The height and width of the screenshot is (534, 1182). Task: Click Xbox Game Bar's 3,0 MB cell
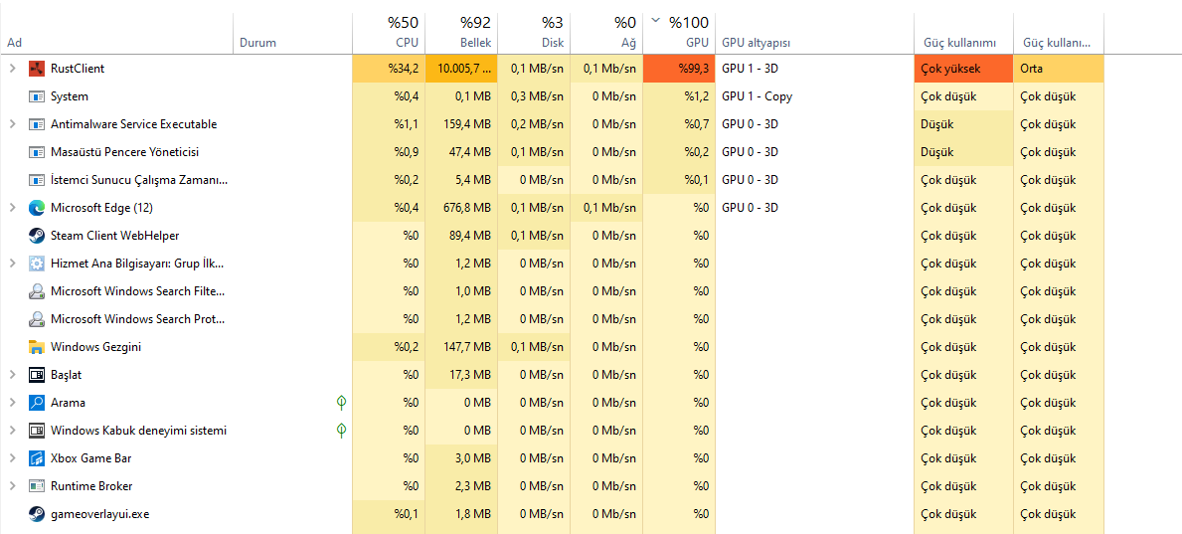tap(461, 458)
